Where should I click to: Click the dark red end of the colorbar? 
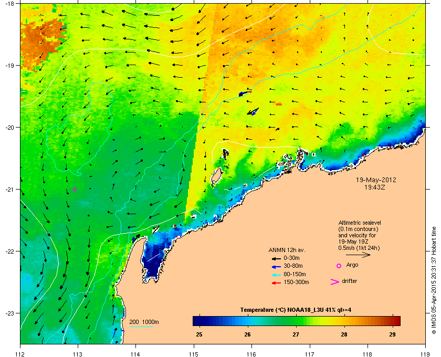click(396, 321)
